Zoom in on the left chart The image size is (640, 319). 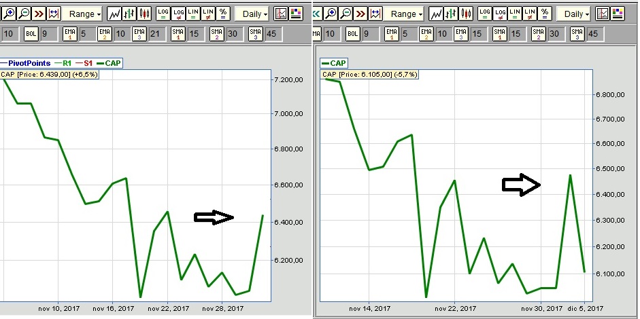[8, 14]
